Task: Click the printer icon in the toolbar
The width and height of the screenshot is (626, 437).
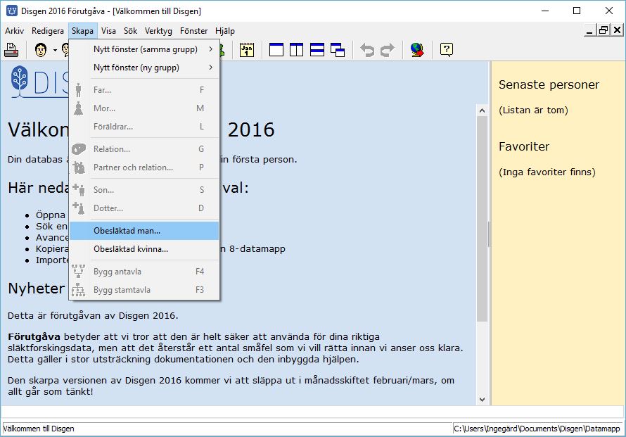Action: tap(11, 50)
